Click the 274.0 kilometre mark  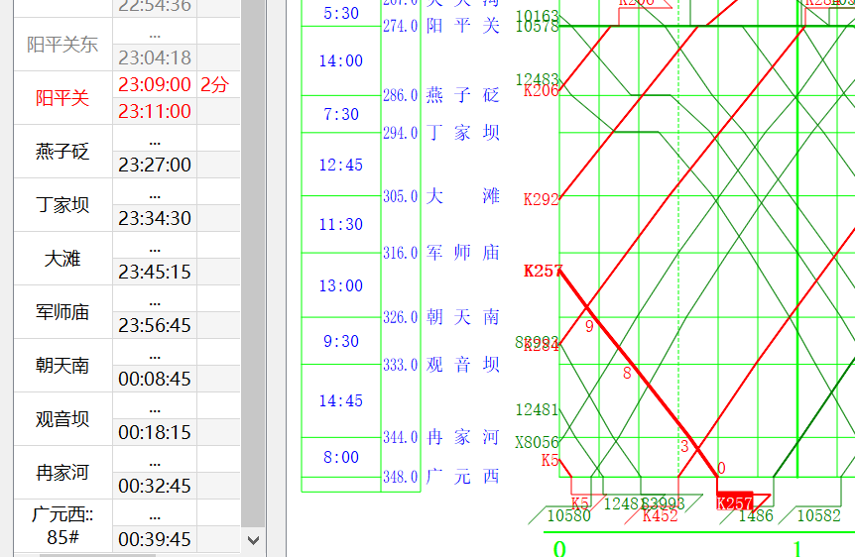pos(401,26)
